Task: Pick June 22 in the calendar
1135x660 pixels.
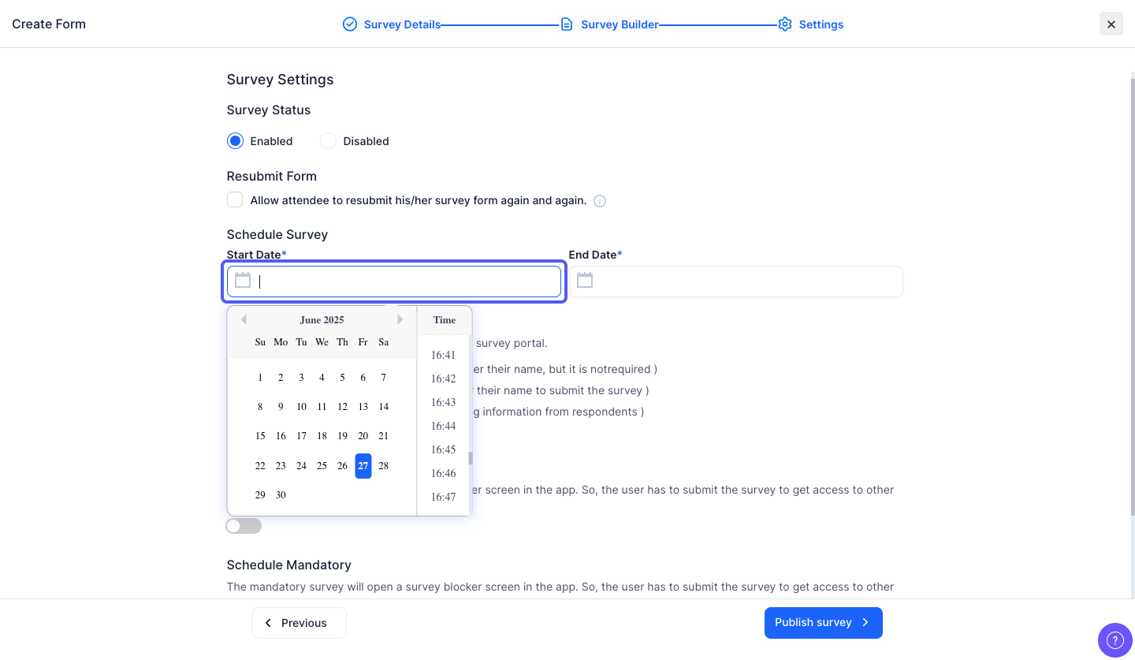Action: 260,466
